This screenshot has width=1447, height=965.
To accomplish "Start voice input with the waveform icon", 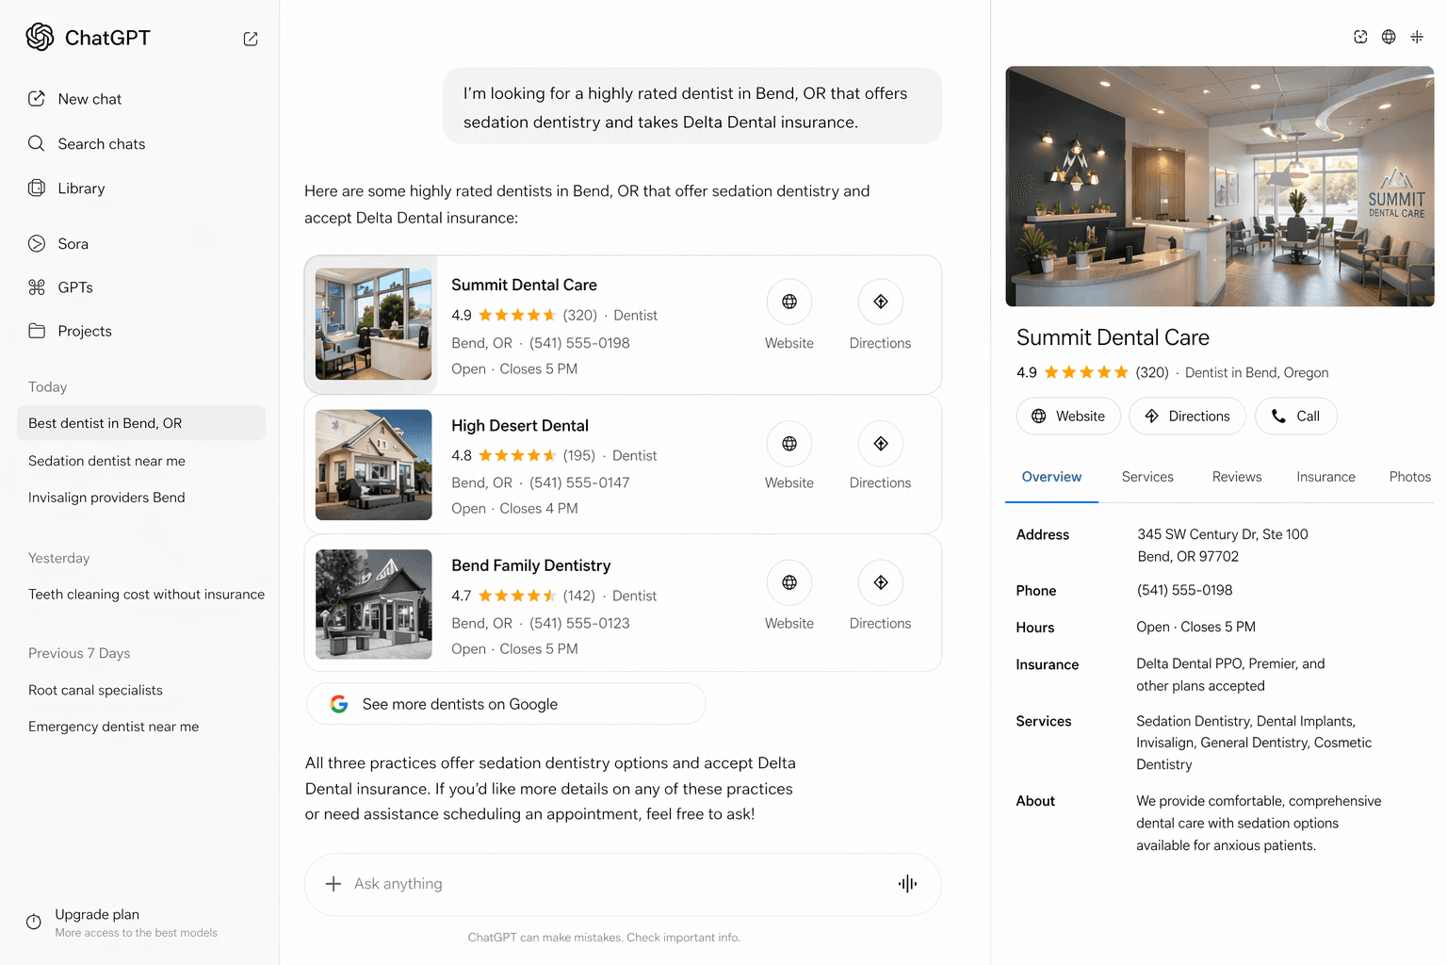I will (x=906, y=884).
